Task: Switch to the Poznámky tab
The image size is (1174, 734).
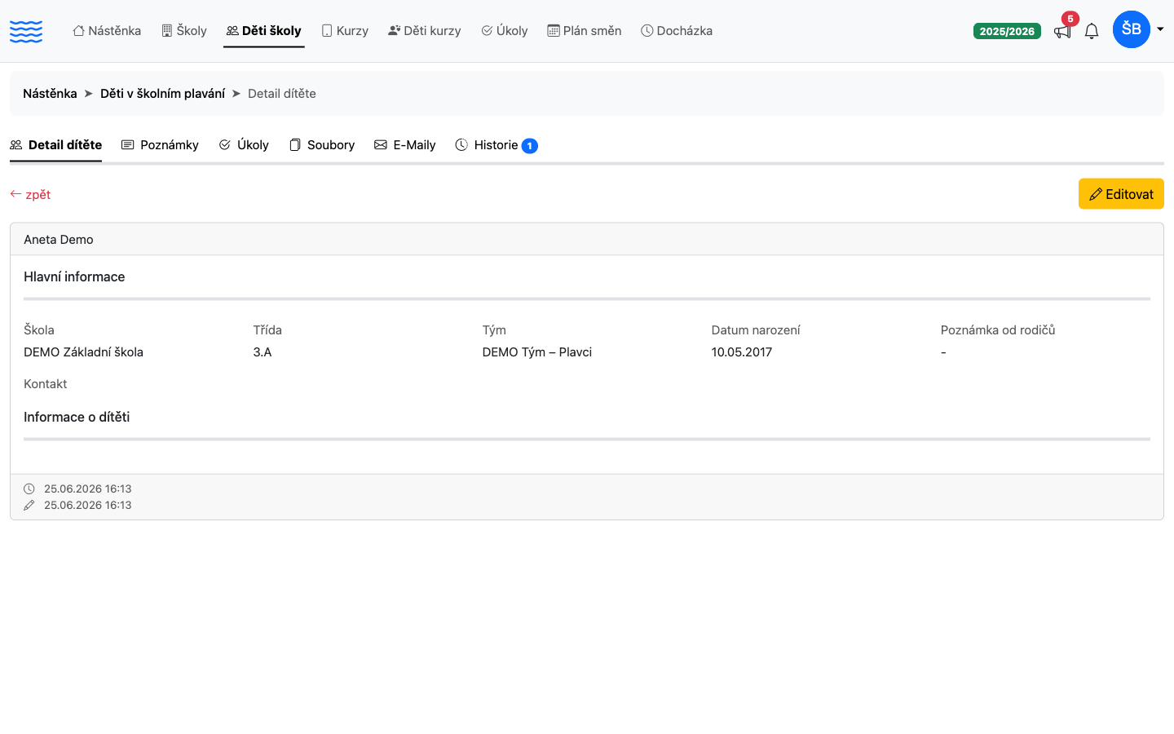Action: coord(160,145)
